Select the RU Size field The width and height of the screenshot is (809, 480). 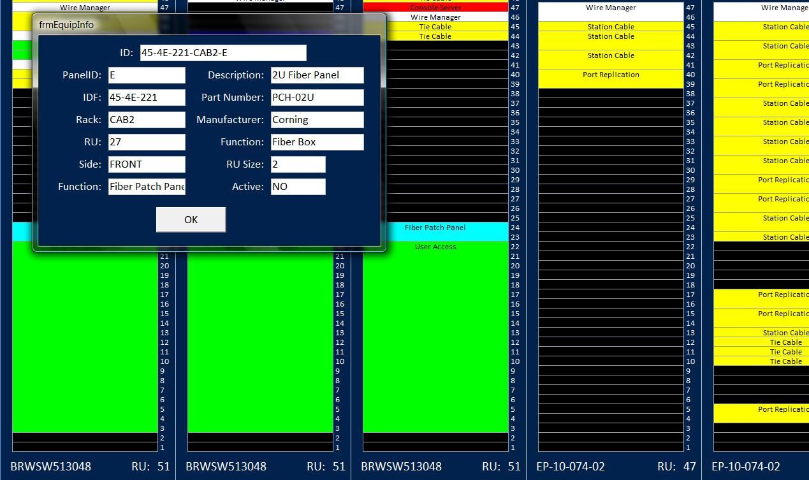pyautogui.click(x=298, y=164)
